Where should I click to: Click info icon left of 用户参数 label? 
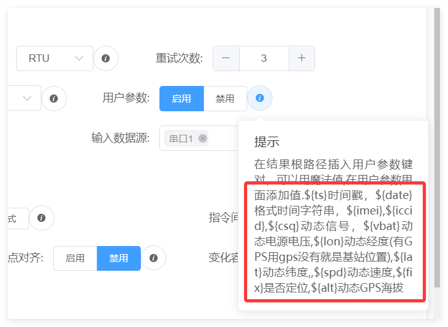click(54, 98)
